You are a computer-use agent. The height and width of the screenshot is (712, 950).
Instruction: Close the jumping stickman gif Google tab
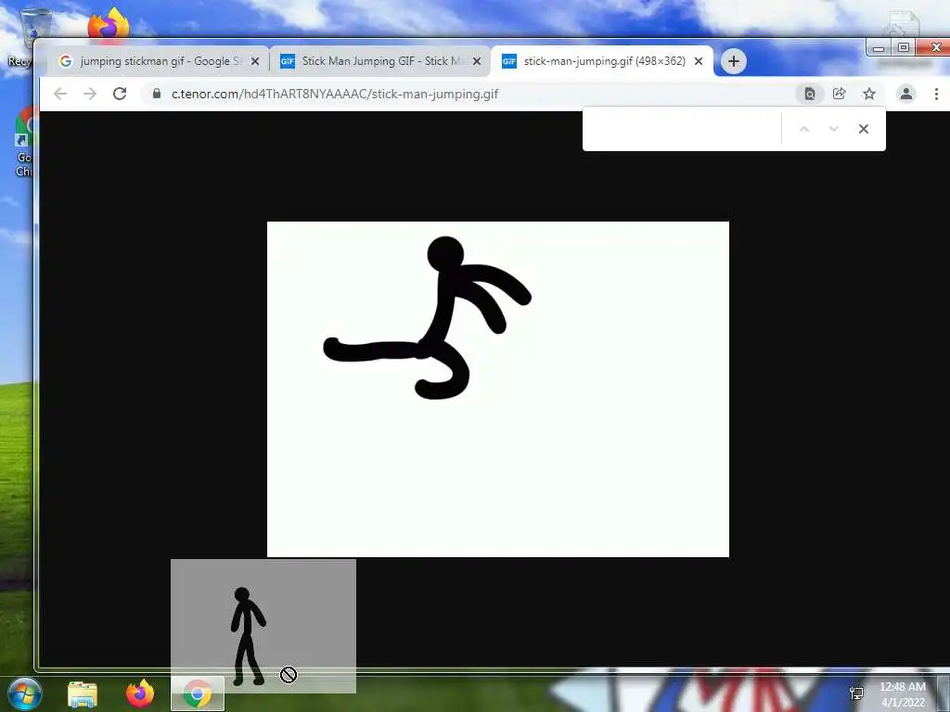(255, 61)
